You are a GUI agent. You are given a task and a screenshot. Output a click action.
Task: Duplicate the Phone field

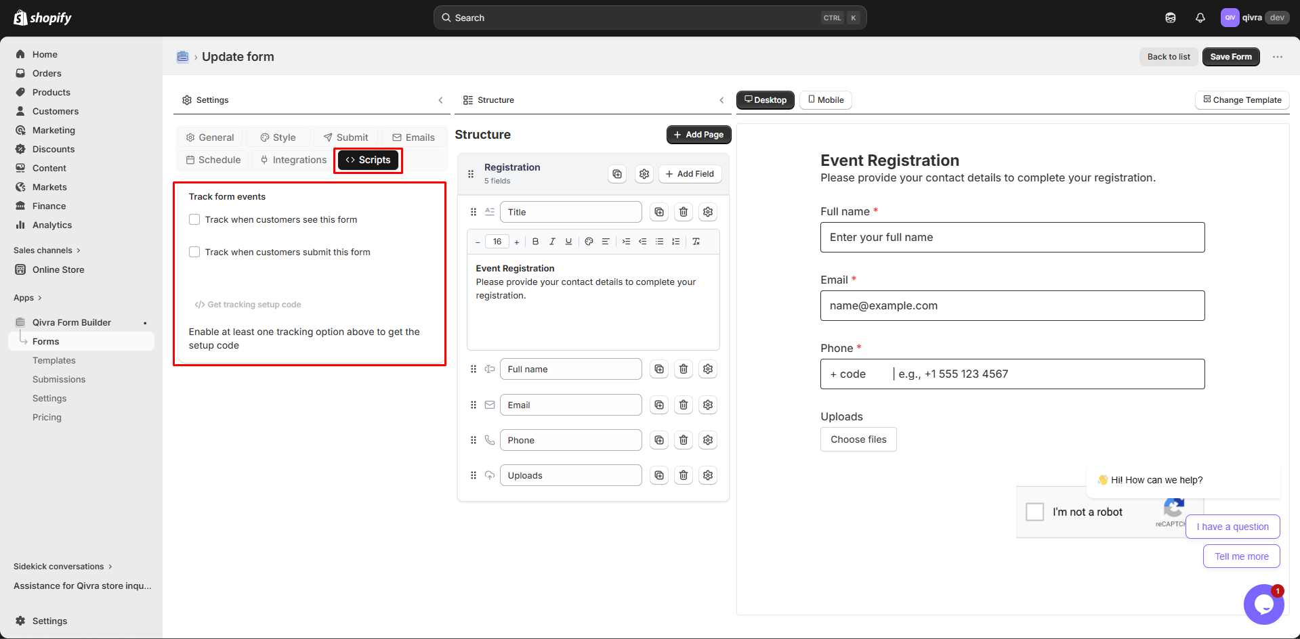pos(659,440)
